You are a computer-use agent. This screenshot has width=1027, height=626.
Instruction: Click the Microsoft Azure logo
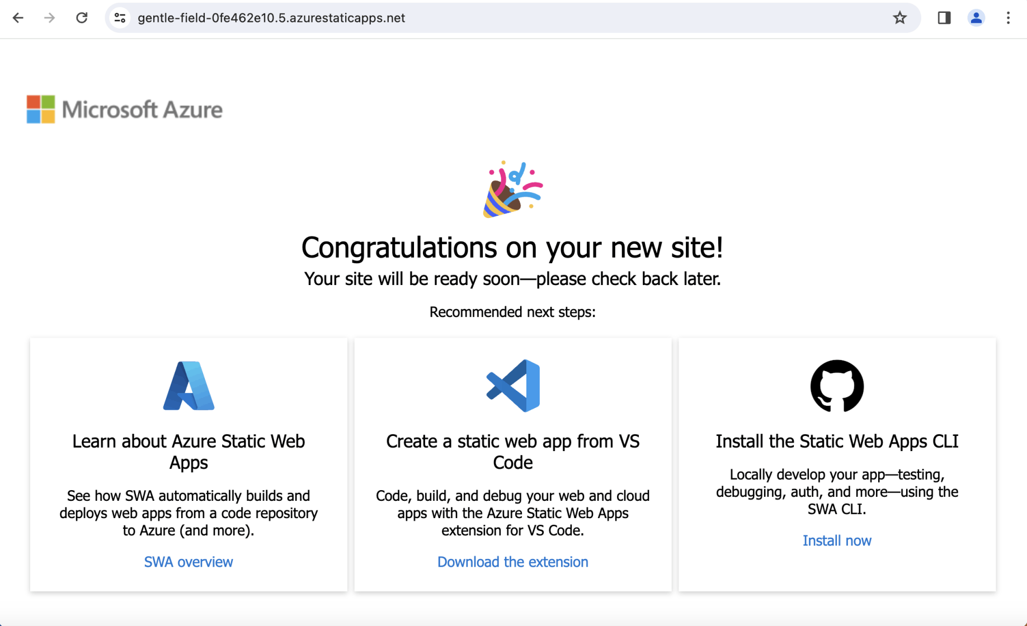pos(125,110)
